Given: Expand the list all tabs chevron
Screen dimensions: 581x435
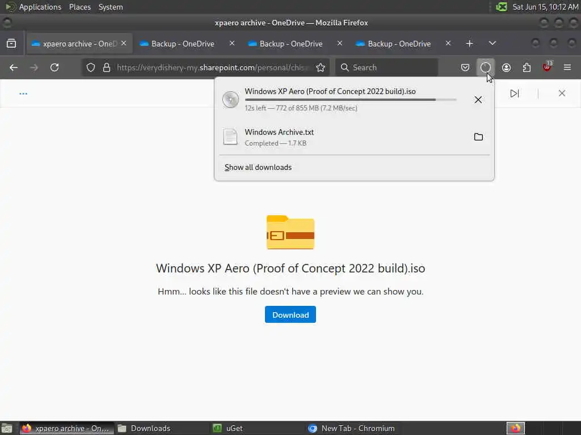Looking at the screenshot, I should point(492,43).
